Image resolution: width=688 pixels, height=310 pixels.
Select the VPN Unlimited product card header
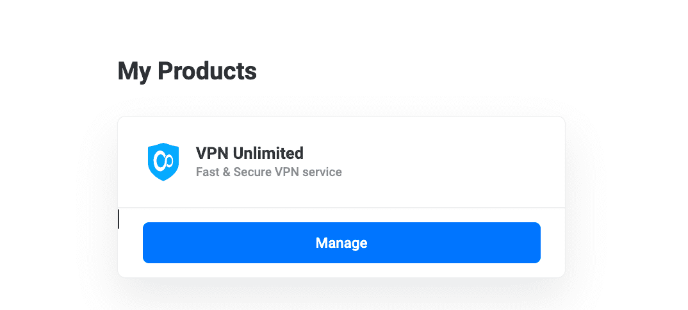(341, 161)
